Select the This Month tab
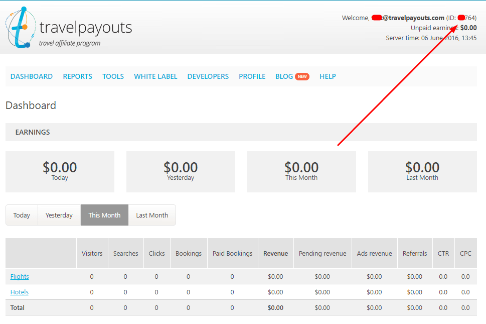Viewport: 486px width, 324px height. (x=104, y=215)
